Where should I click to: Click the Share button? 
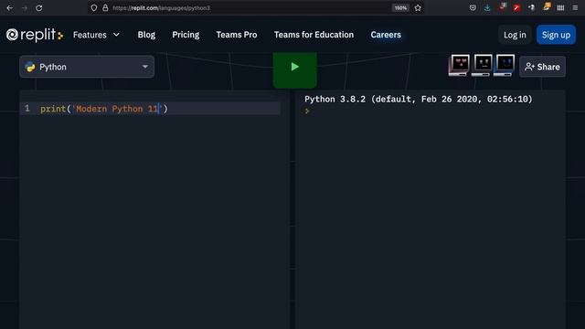542,67
